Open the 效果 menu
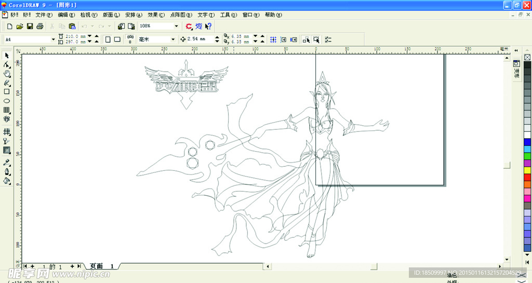Screen dimensions: 532x283 pos(156,15)
